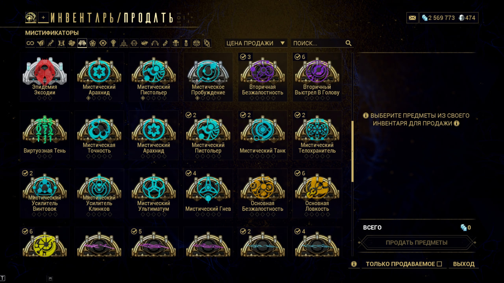Viewport: 504px width, 283px height.
Task: Click the platinum balance 474
Action: tap(467, 18)
